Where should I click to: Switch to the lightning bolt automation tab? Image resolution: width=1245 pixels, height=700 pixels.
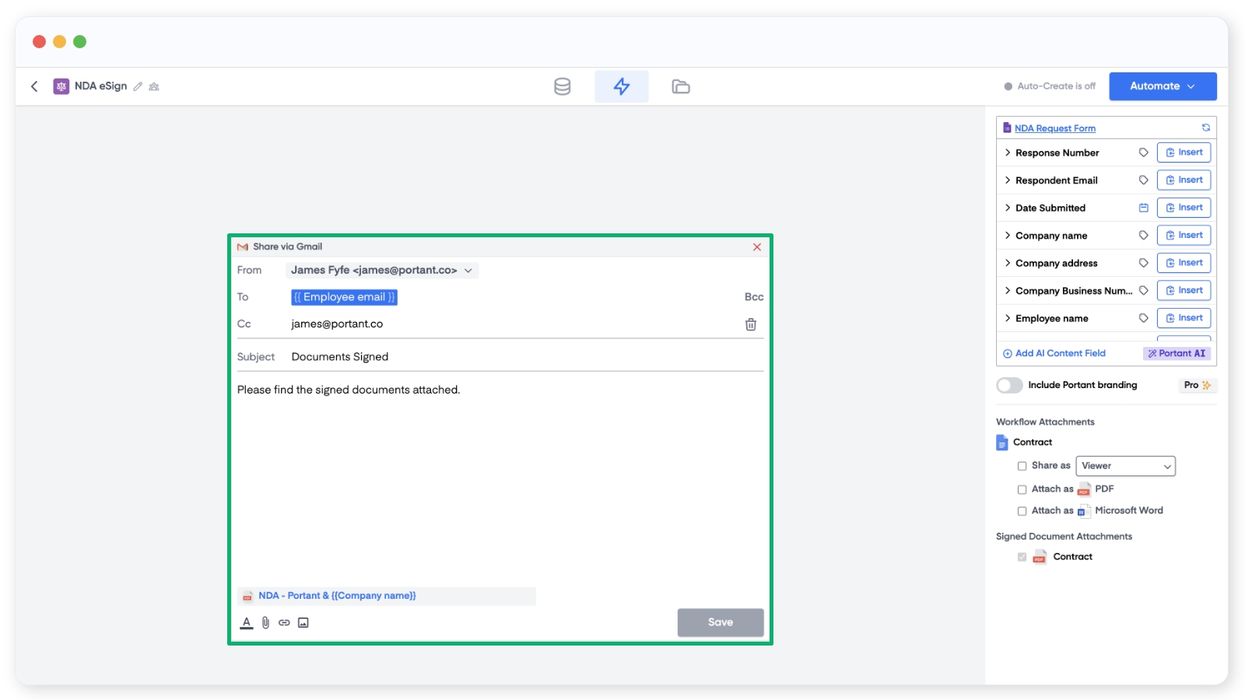click(x=621, y=86)
